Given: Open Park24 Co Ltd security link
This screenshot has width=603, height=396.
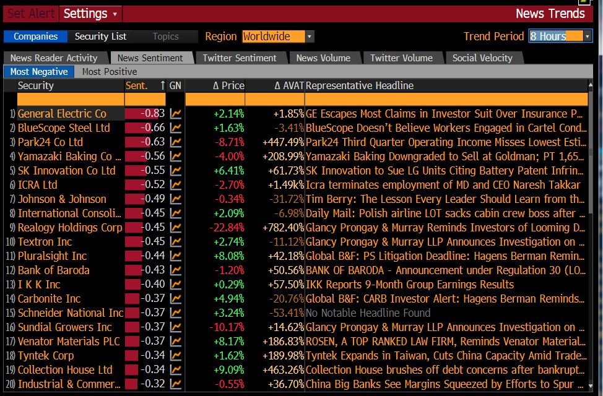Looking at the screenshot, I should click(50, 142).
